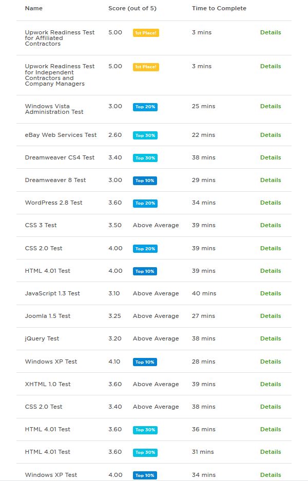
Task: View Details of Dreamweaver CS4 Test
Action: click(270, 157)
